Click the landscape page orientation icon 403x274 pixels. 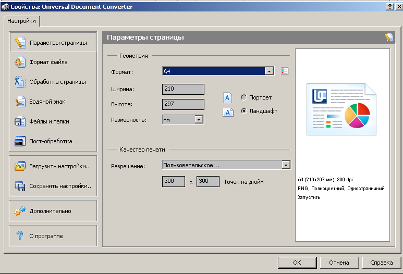[228, 112]
